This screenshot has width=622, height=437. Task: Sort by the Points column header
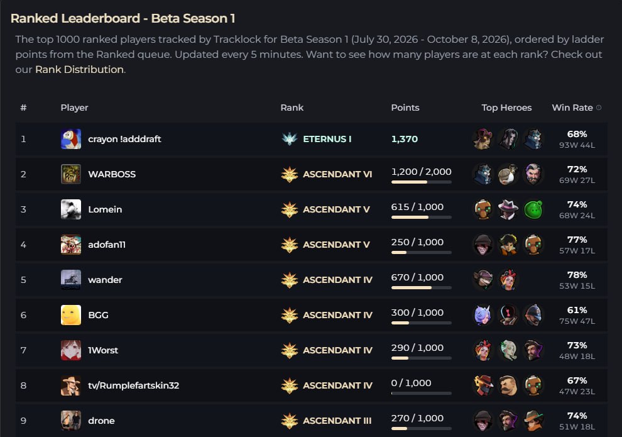tap(405, 108)
